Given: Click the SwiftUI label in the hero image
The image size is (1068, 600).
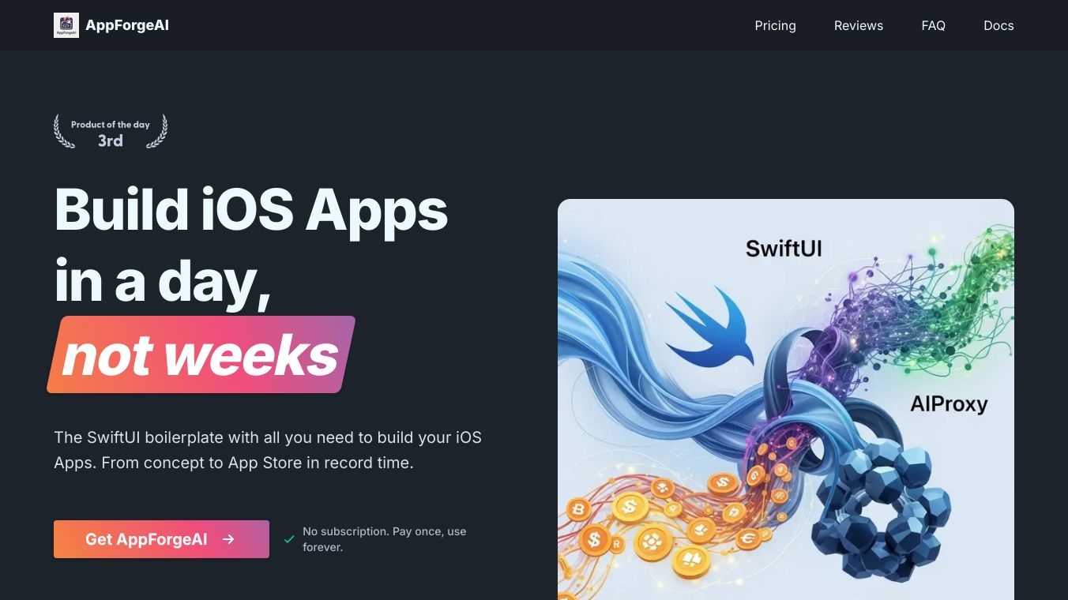Looking at the screenshot, I should coord(784,249).
